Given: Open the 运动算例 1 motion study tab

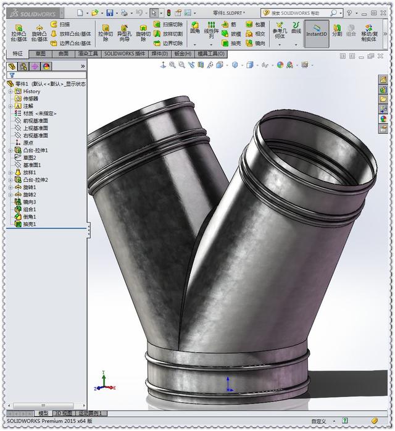Looking at the screenshot, I should tap(91, 413).
